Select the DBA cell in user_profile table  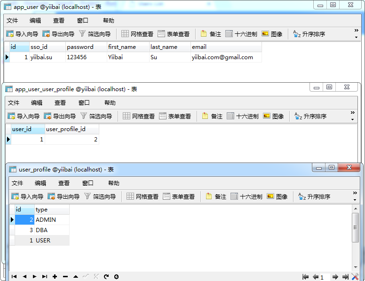coord(52,230)
